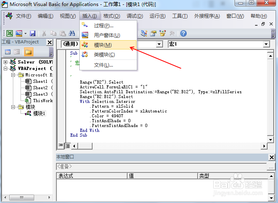Click the VBA system icon left of 文件 menu

tap(9, 16)
